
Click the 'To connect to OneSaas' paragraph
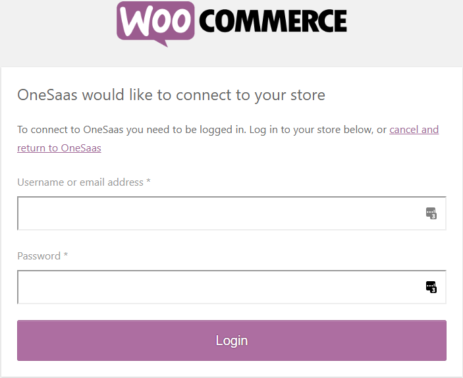click(x=228, y=139)
